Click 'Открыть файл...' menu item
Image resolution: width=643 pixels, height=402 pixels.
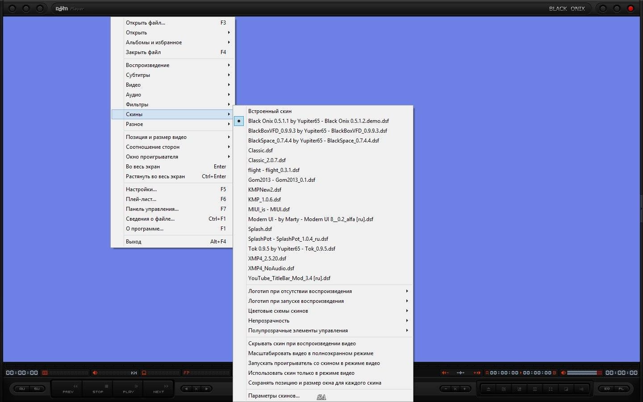click(172, 23)
